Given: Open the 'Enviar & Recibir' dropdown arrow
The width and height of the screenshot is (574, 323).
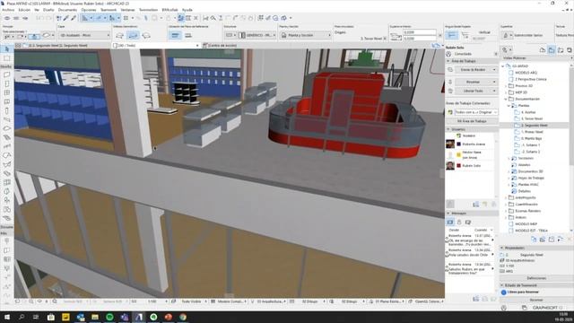Looking at the screenshot, I should pyautogui.click(x=494, y=70).
